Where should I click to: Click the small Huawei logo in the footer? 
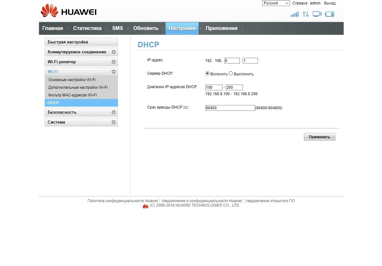click(x=145, y=207)
